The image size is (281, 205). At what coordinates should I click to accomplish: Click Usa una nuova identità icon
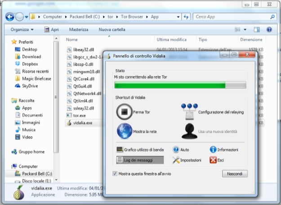click(x=189, y=130)
